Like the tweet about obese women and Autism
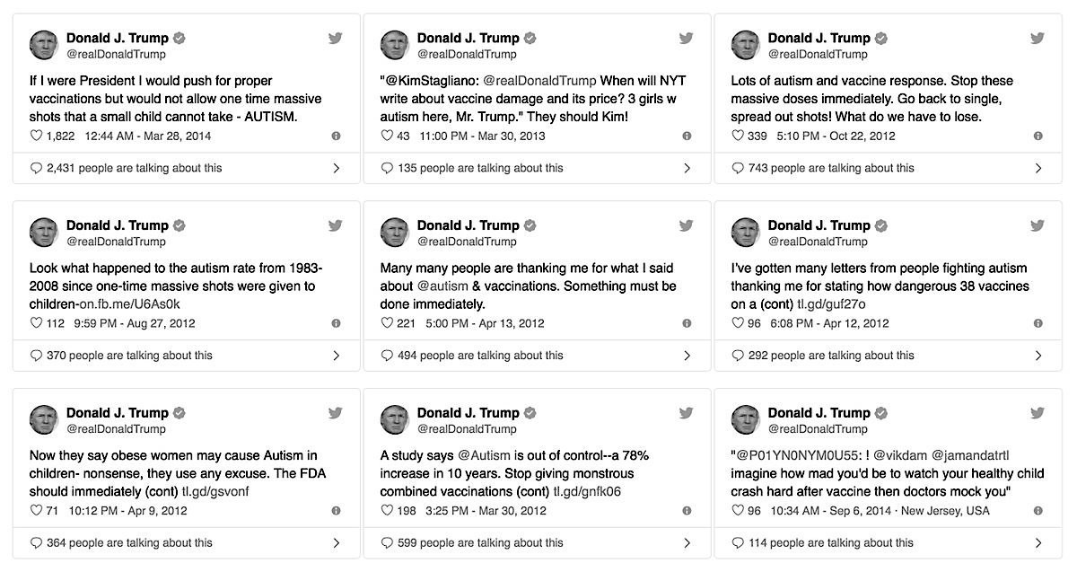Screen dimensions: 1077x572 (36, 510)
